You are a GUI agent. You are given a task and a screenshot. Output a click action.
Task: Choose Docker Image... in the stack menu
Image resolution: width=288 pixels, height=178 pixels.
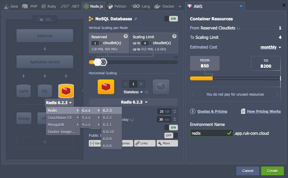pos(63,132)
